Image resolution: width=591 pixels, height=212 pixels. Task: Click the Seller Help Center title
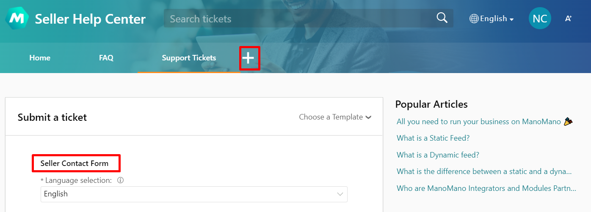click(x=90, y=19)
